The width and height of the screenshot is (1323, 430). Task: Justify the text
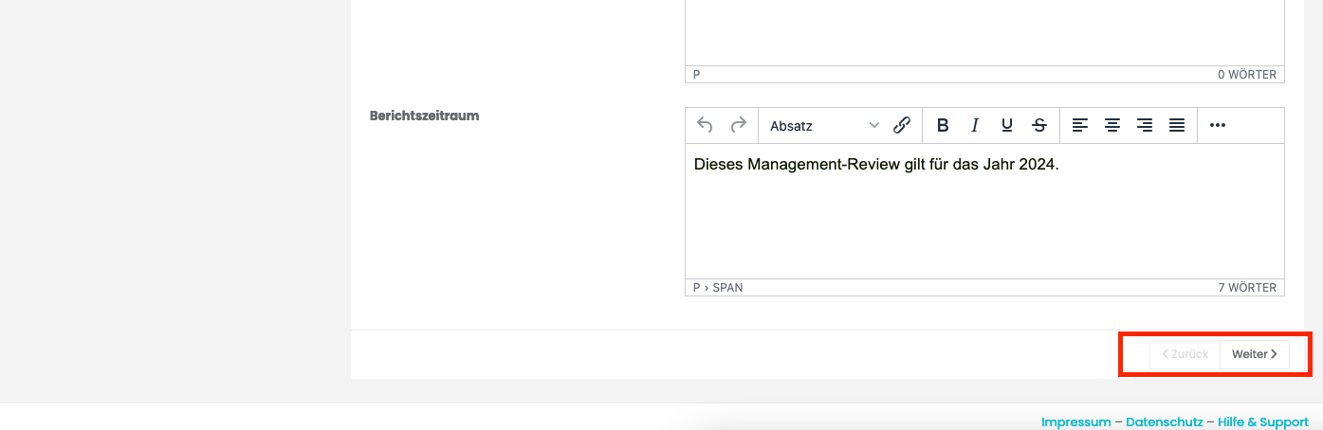tap(1177, 125)
